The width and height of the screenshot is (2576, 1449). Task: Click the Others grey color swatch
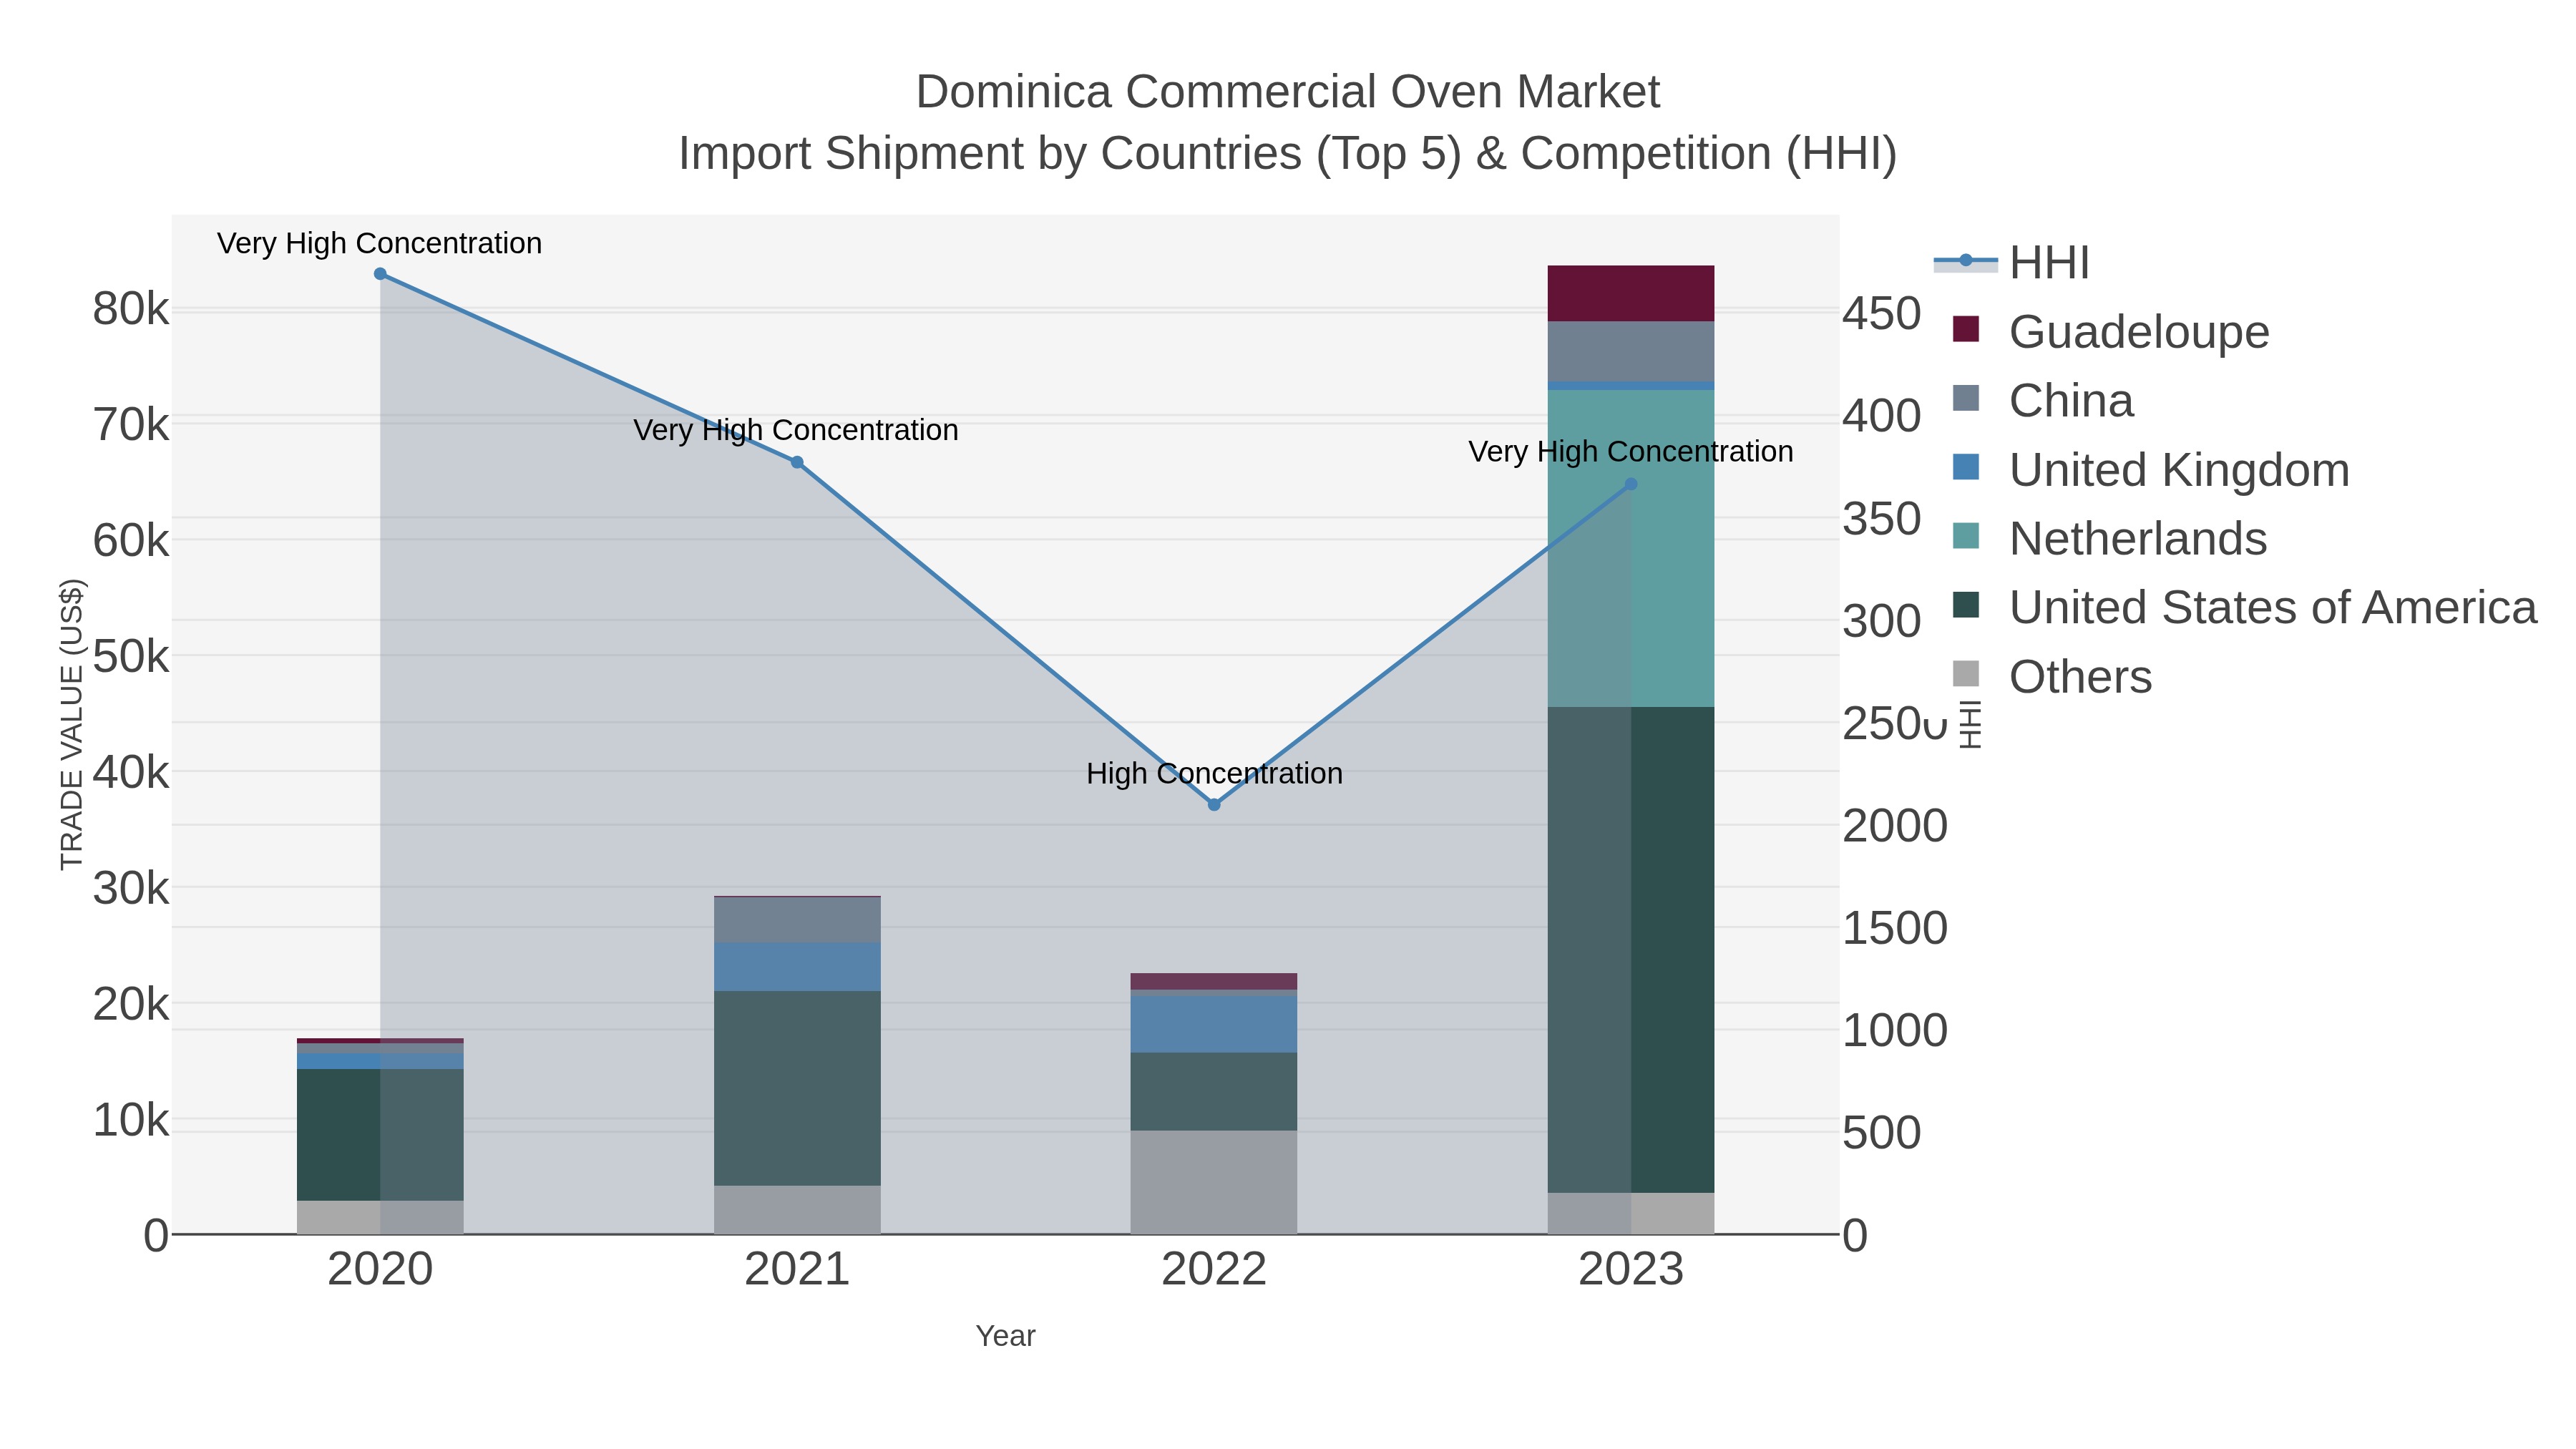pyautogui.click(x=1966, y=674)
